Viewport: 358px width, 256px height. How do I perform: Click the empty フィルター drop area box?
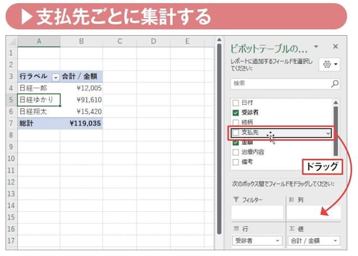tap(257, 212)
